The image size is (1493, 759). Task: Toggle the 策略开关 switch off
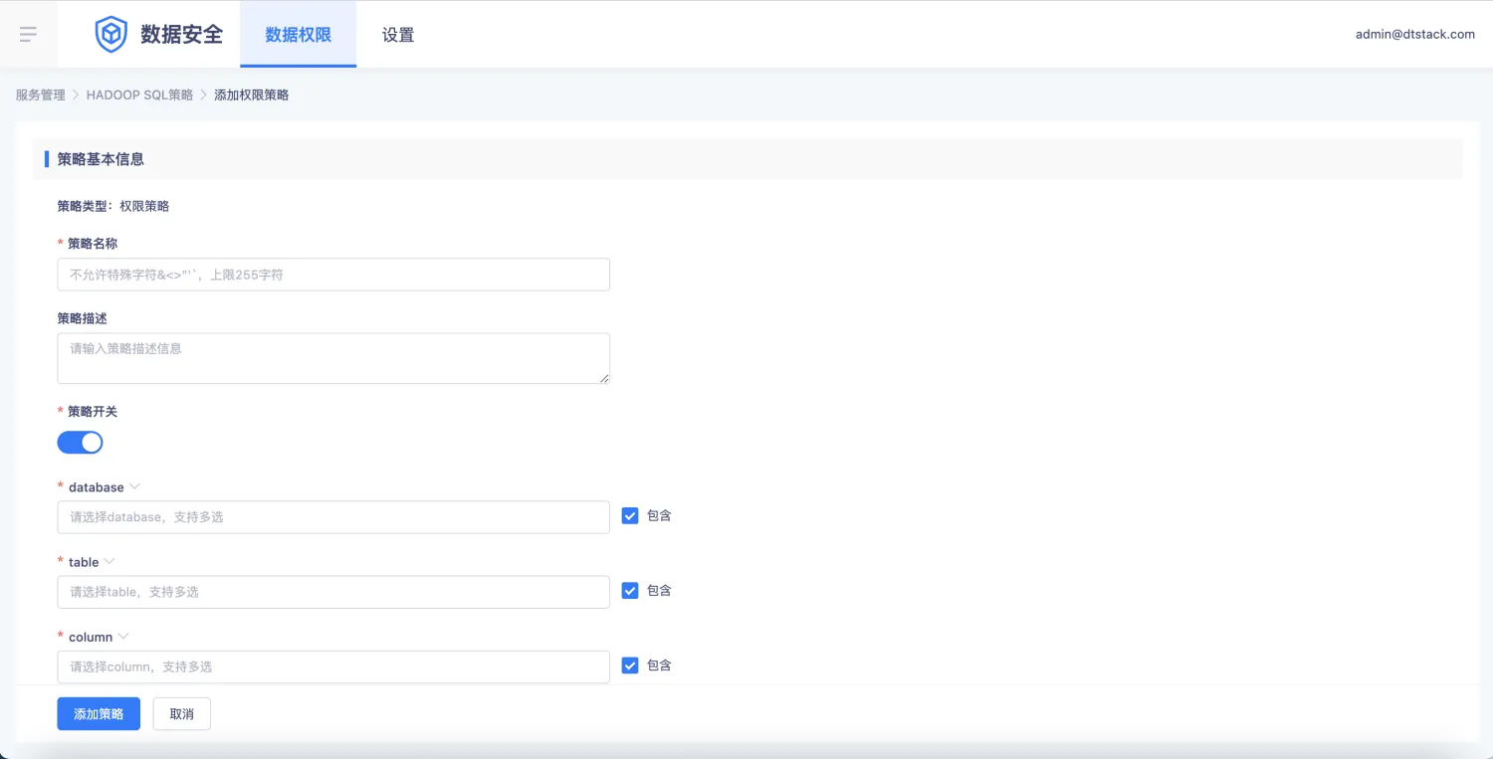point(80,443)
